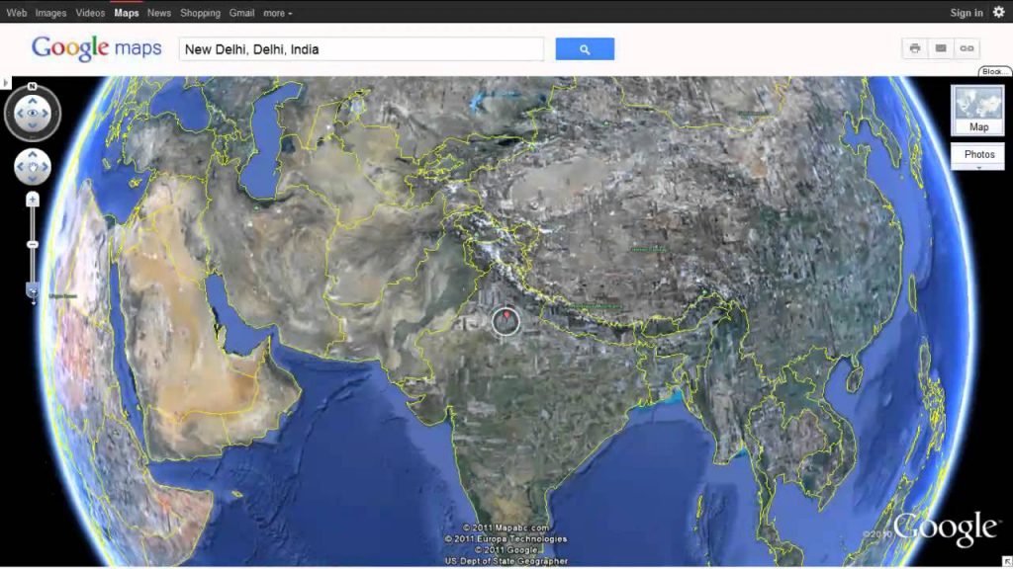Click the print map icon
This screenshot has width=1013, height=569.
coord(915,48)
